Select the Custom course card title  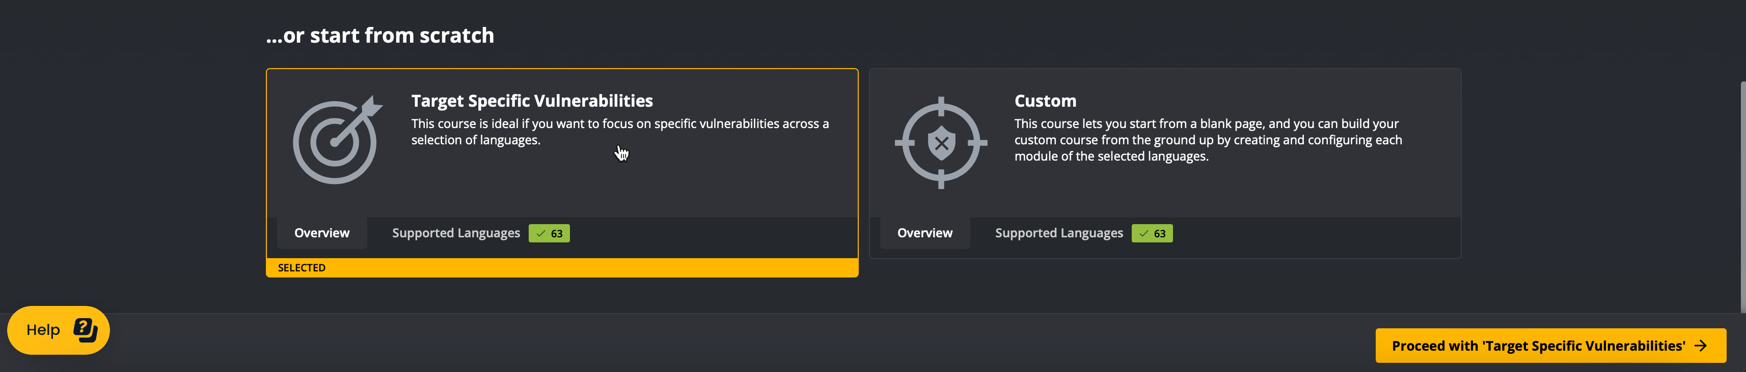point(1045,101)
